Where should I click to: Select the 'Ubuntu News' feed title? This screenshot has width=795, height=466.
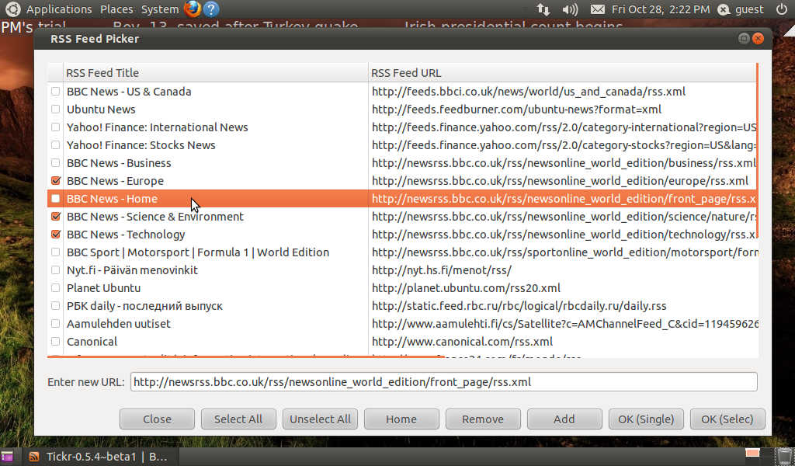pos(101,110)
